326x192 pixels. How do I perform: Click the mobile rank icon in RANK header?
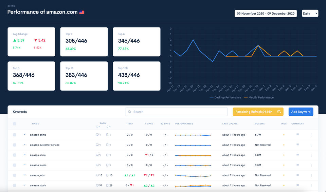pos(107,127)
